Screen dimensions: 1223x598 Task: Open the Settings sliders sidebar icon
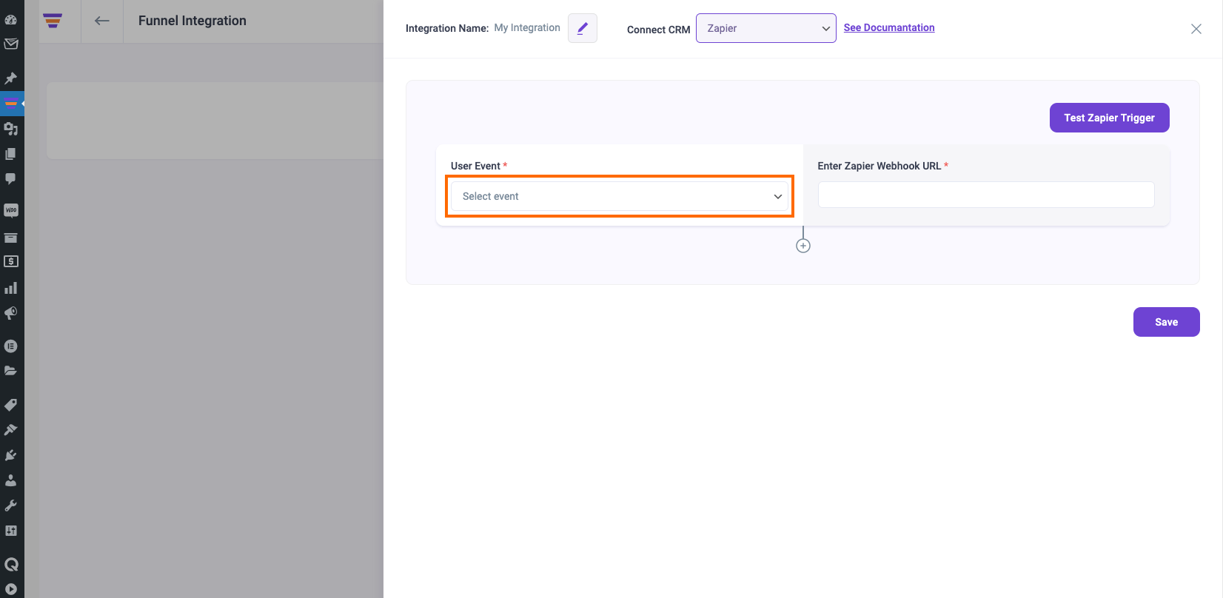pos(11,531)
